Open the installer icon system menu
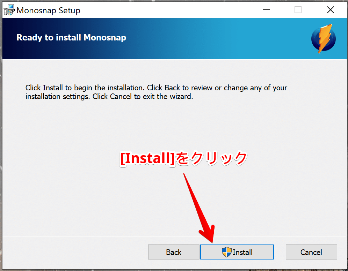Viewport: 348px width, 271px height. pos(9,10)
